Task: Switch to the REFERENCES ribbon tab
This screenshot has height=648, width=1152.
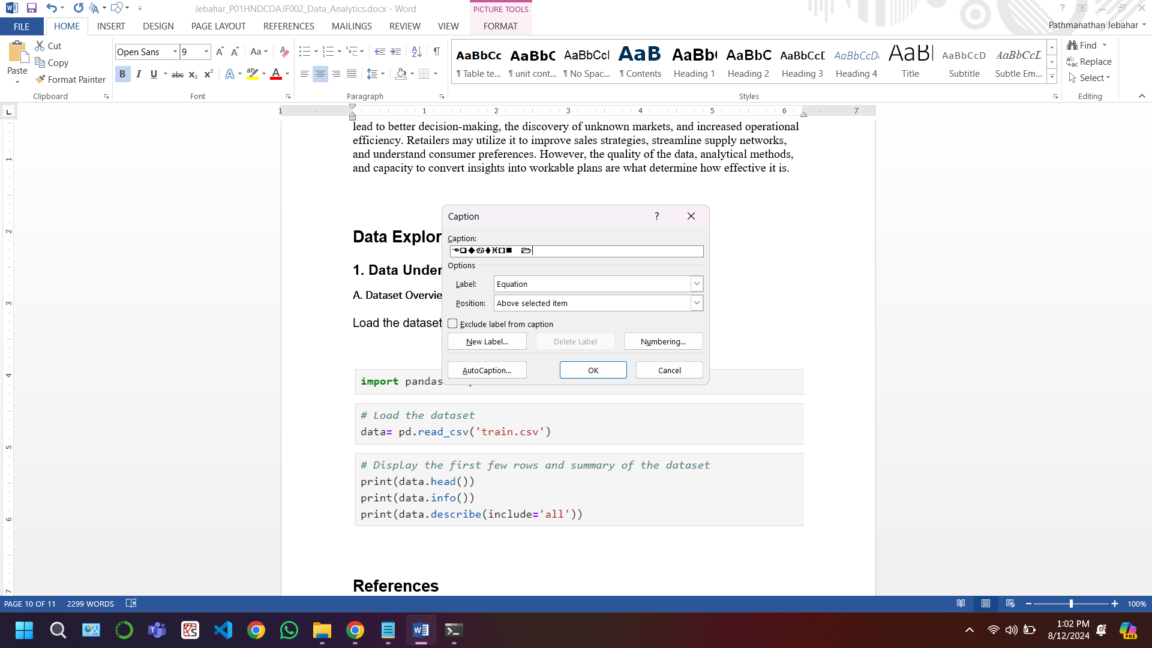Action: coord(289,26)
